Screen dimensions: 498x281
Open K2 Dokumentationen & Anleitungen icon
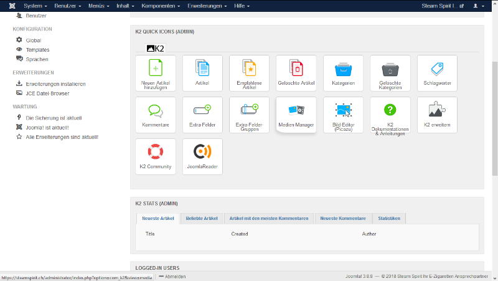point(390,115)
